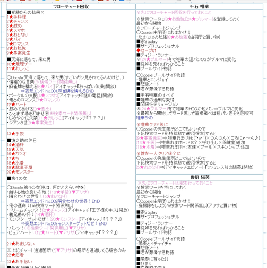
Task: Click the '◆セーブ01' red line
Action: [147, 50]
